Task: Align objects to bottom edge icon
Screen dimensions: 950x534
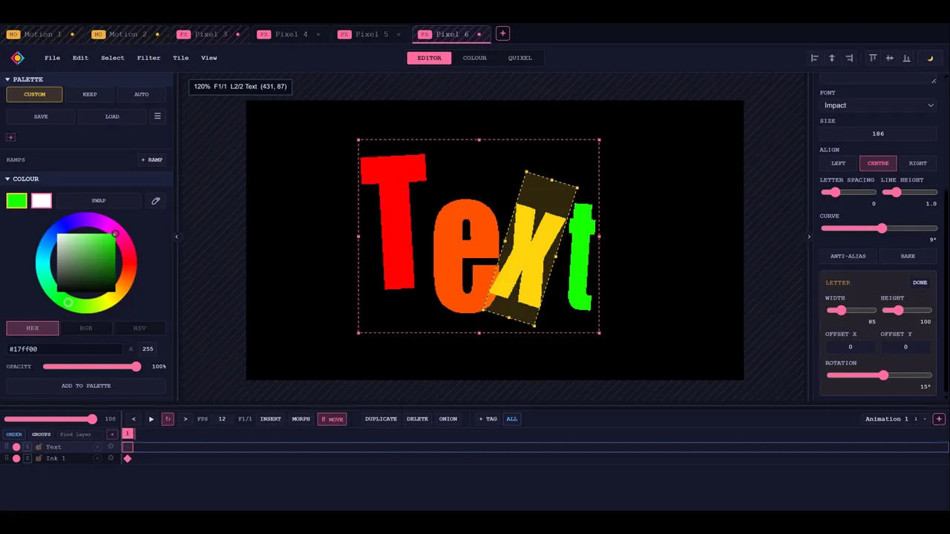Action: pos(907,58)
